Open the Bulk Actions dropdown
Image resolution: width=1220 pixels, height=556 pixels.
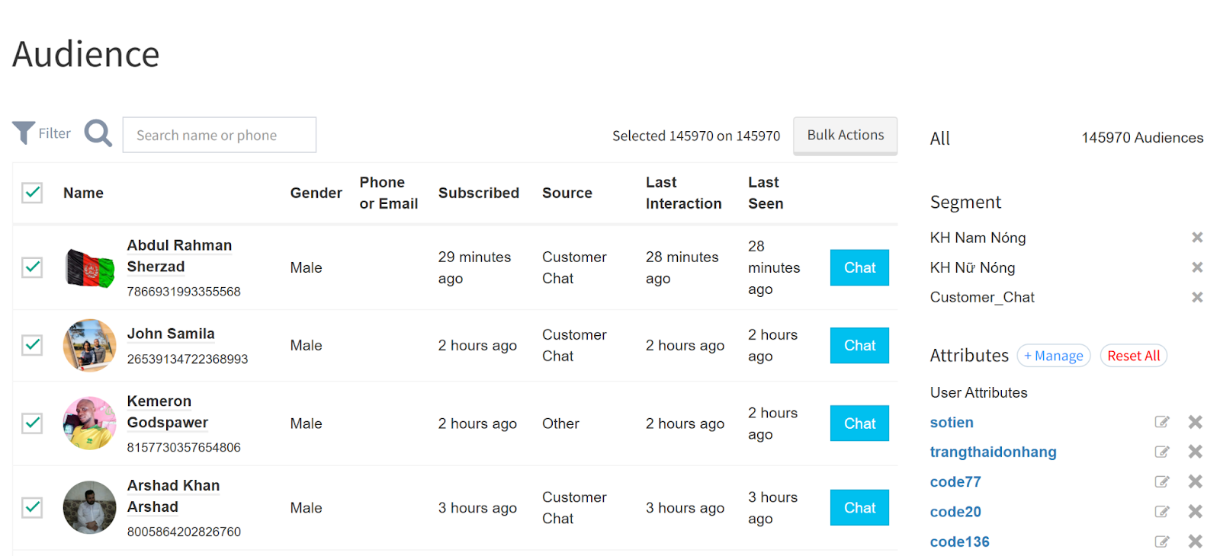click(x=846, y=136)
